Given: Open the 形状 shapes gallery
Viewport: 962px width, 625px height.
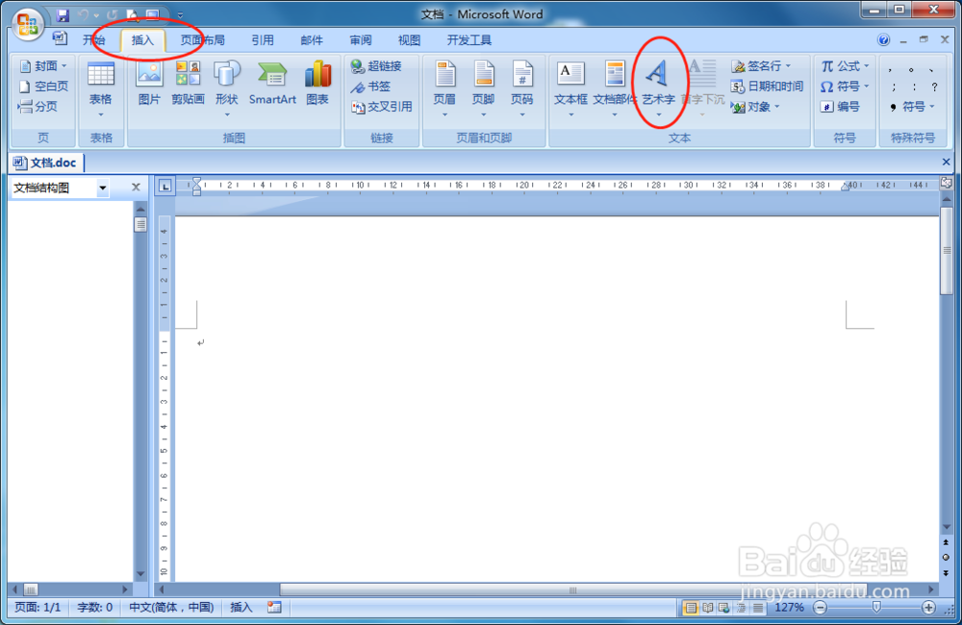Looking at the screenshot, I should point(226,89).
